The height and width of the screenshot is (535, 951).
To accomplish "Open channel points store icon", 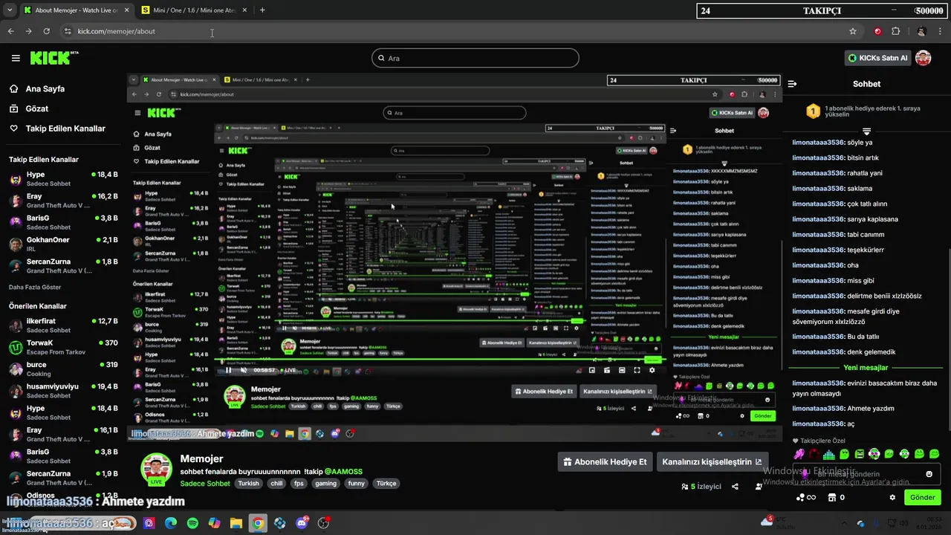I will 832,497.
